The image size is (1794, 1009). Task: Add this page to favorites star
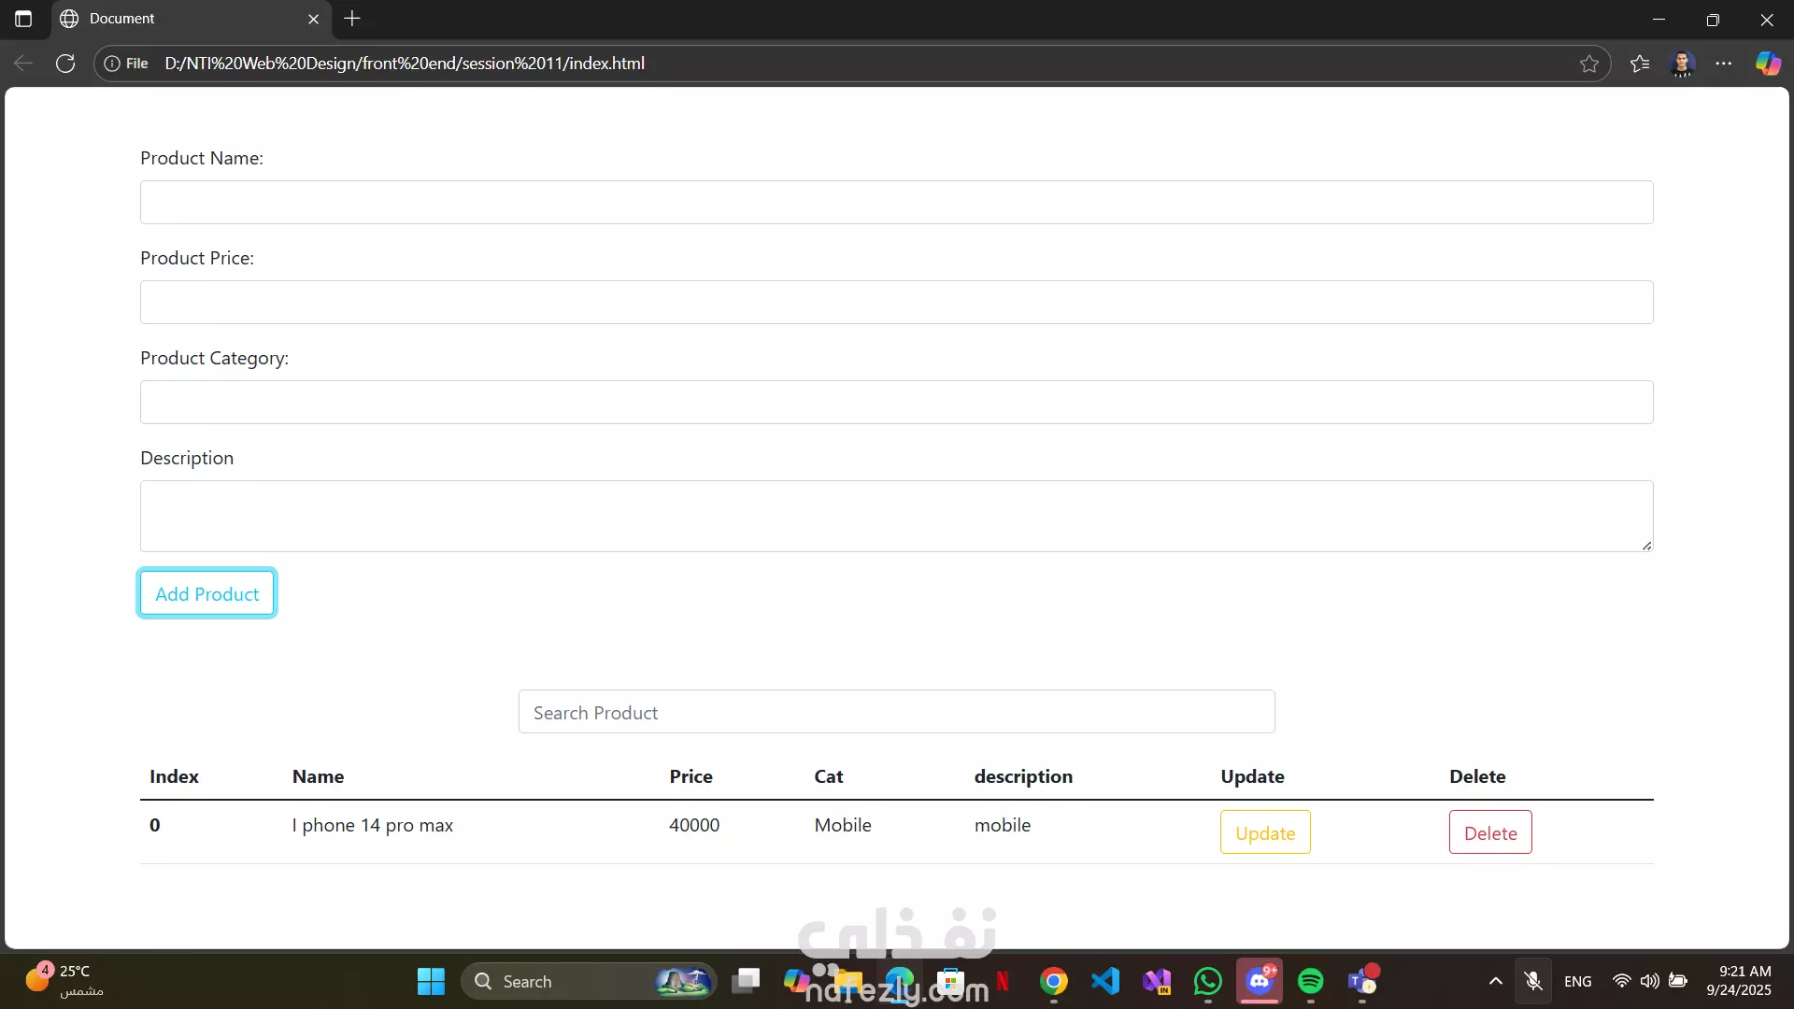click(1589, 64)
